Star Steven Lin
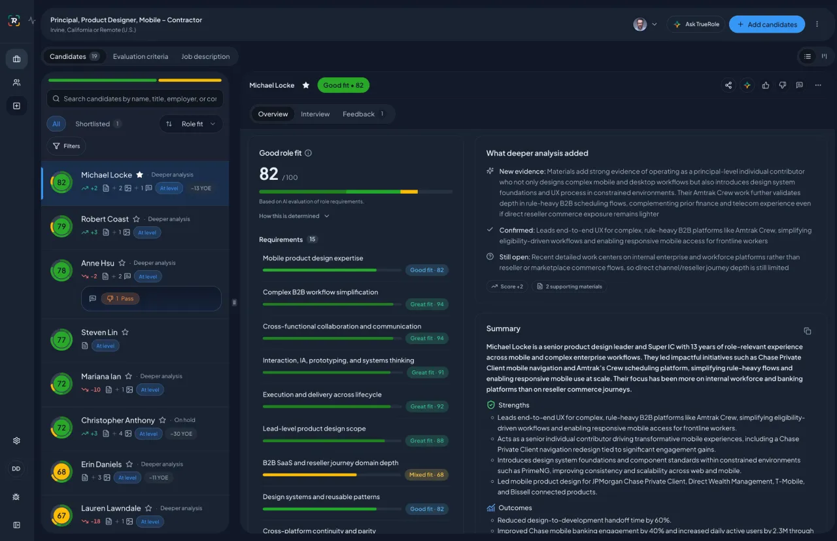The image size is (837, 541). coord(125,332)
